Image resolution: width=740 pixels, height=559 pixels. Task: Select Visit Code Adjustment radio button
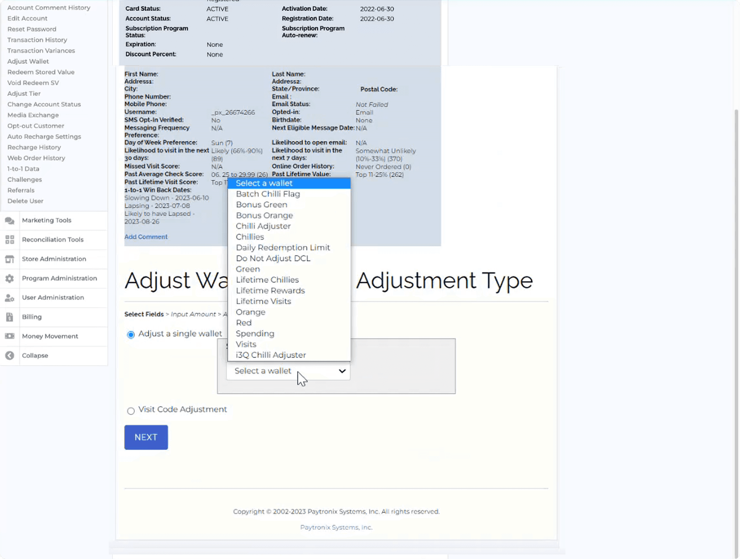(x=131, y=411)
